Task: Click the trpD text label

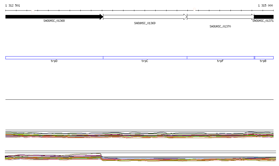Action: tap(54, 61)
